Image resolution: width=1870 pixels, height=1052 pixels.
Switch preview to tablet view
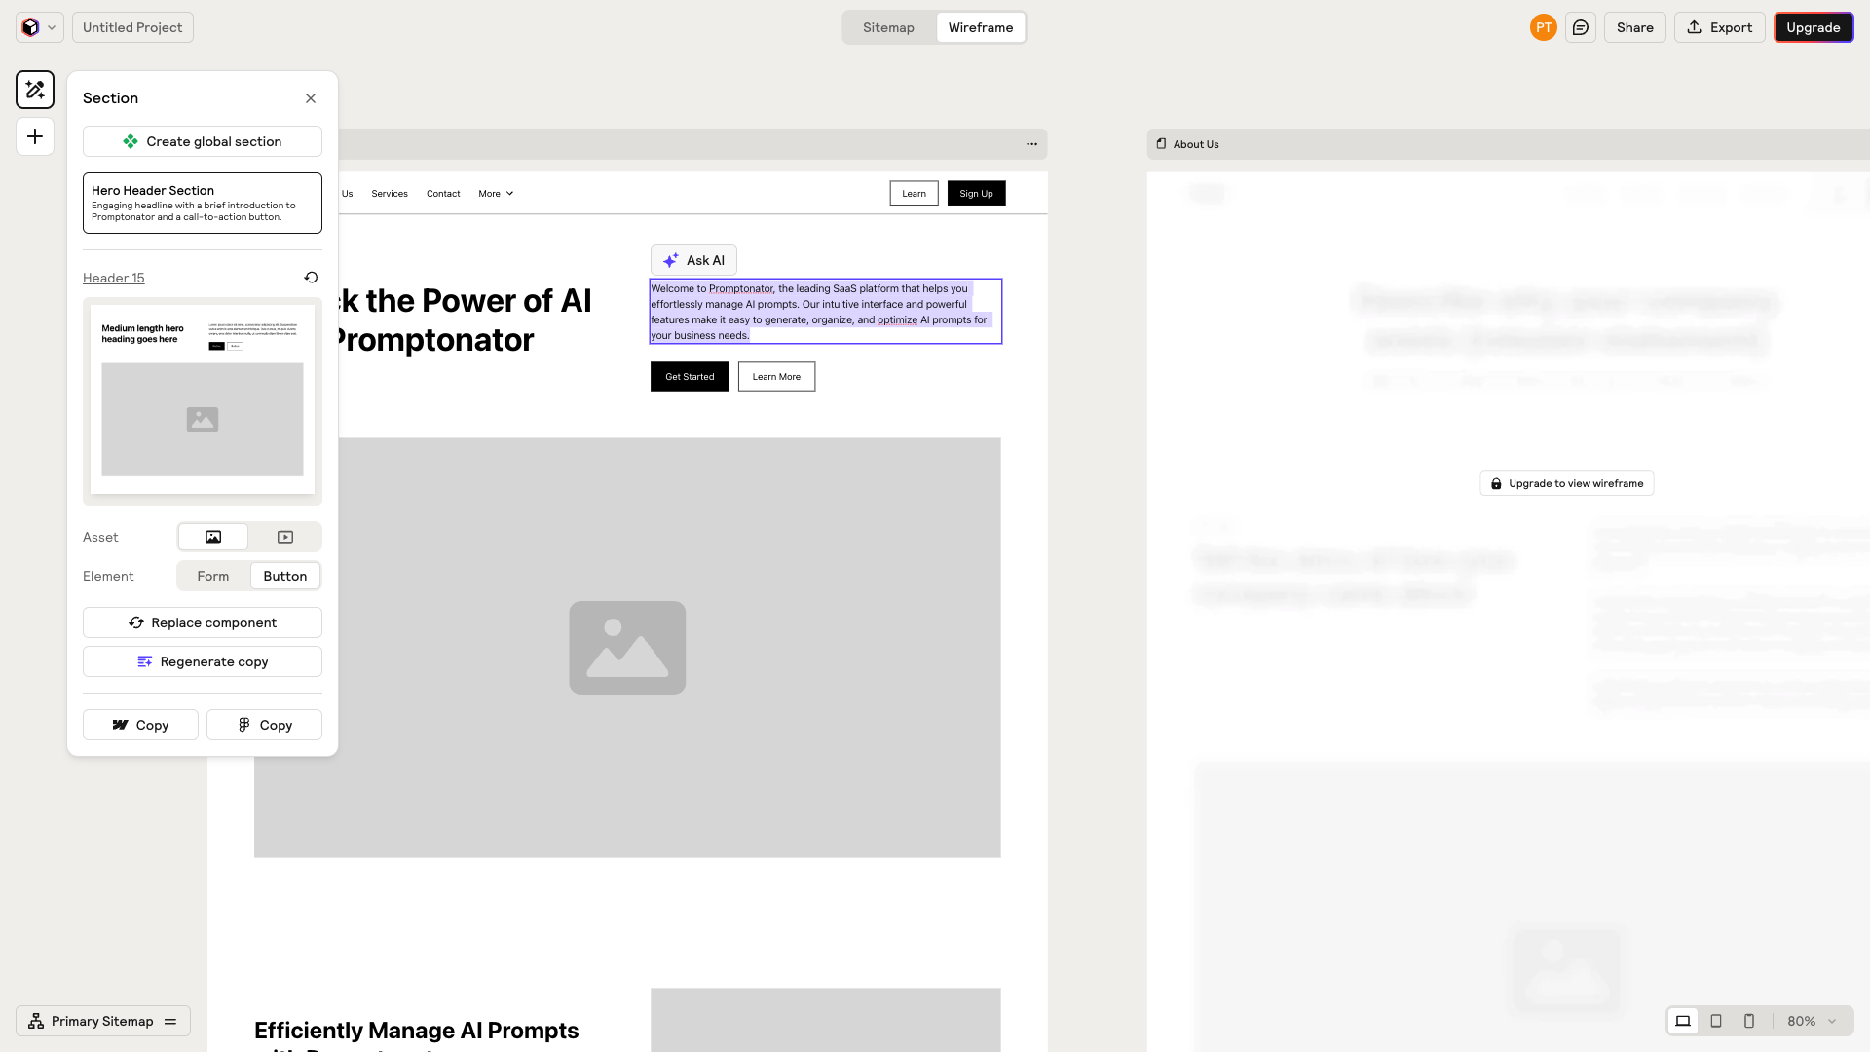(x=1716, y=1021)
